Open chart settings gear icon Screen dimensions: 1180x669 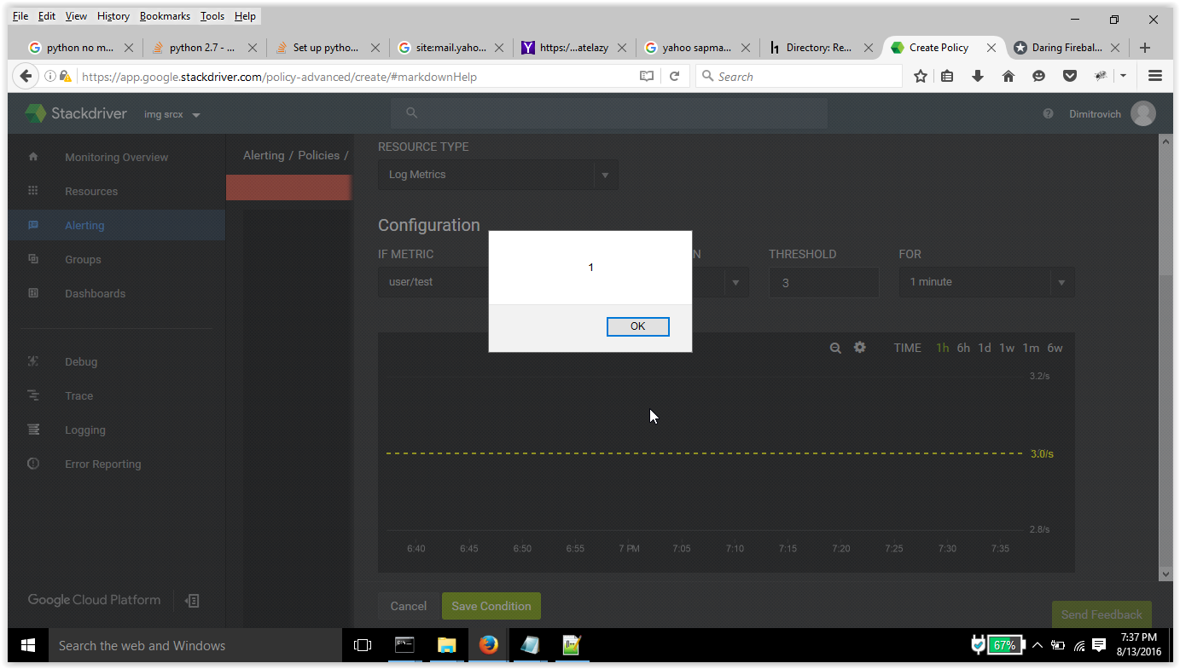[860, 347]
